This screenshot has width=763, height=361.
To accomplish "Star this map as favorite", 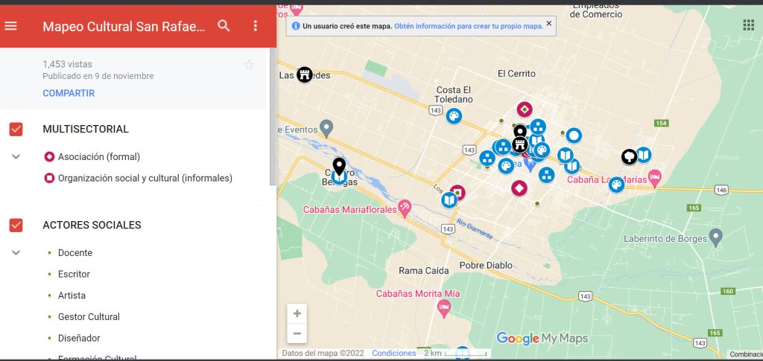I will 249,65.
